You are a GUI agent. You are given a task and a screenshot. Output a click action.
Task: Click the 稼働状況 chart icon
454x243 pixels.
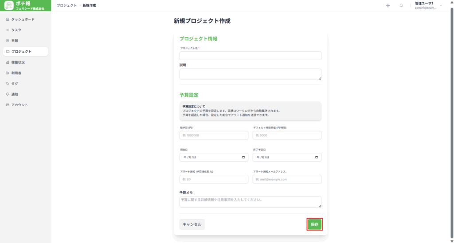(x=8, y=62)
